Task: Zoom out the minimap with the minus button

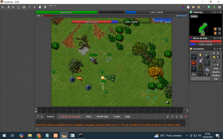Action: coord(220,33)
